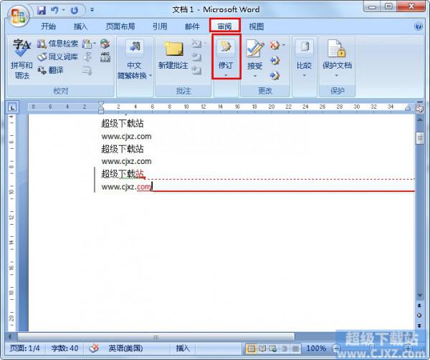Click the 保护文档 protect document icon

pyautogui.click(x=337, y=48)
